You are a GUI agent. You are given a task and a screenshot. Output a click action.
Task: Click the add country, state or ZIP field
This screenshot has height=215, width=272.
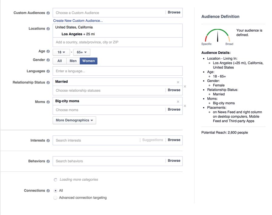click(x=118, y=42)
